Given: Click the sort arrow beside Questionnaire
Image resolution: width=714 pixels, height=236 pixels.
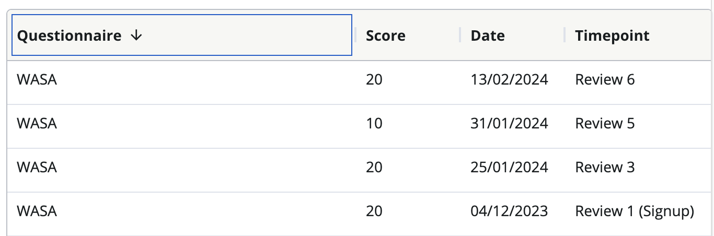Looking at the screenshot, I should [136, 36].
